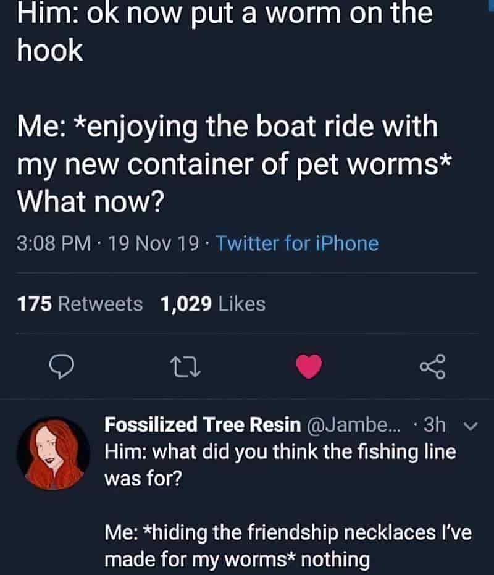Click the 19 Nov 19 date

pyautogui.click(x=154, y=243)
